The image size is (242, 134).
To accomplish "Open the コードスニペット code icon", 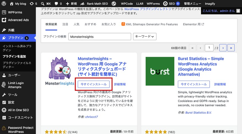I will coord(4,118).
